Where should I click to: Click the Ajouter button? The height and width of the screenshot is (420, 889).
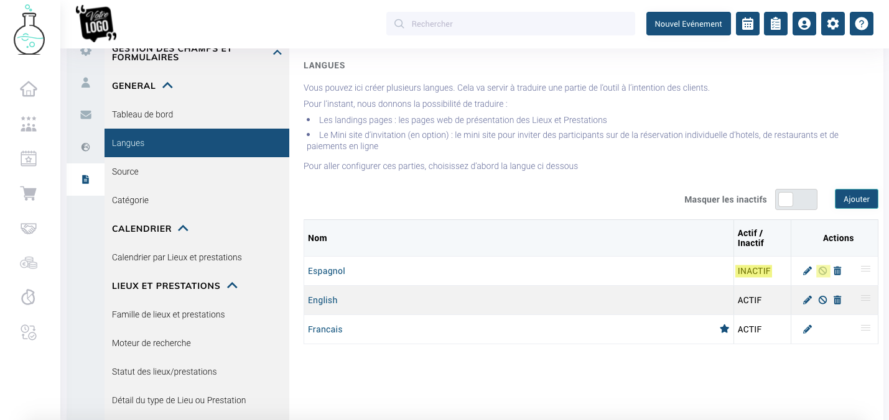pos(856,199)
